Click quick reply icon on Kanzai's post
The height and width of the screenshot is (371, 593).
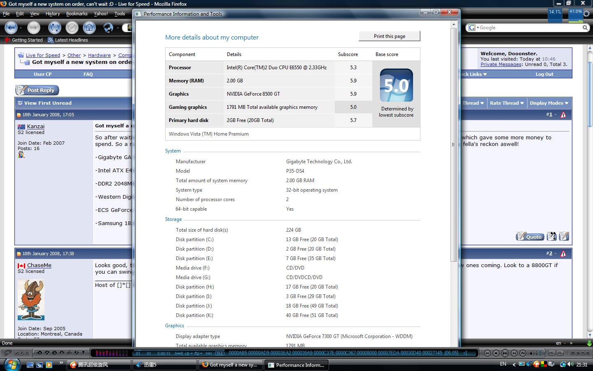point(564,237)
